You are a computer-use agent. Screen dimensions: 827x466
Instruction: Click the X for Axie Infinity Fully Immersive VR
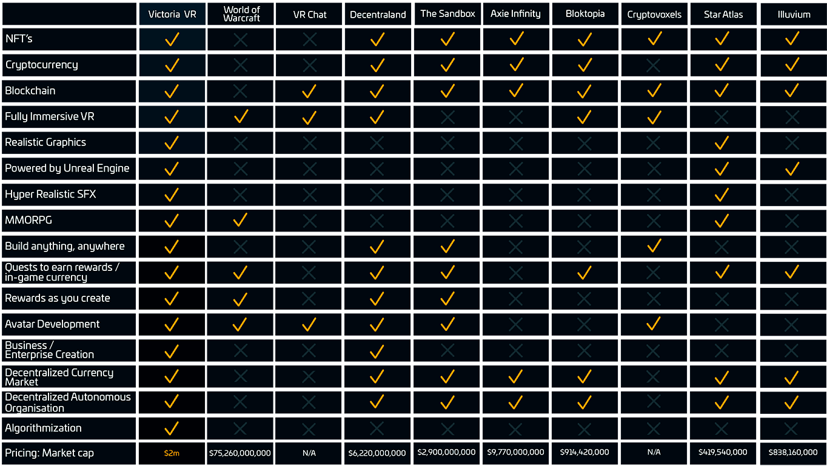pos(515,117)
